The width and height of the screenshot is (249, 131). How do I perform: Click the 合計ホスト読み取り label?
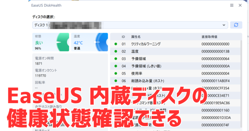click(48, 107)
